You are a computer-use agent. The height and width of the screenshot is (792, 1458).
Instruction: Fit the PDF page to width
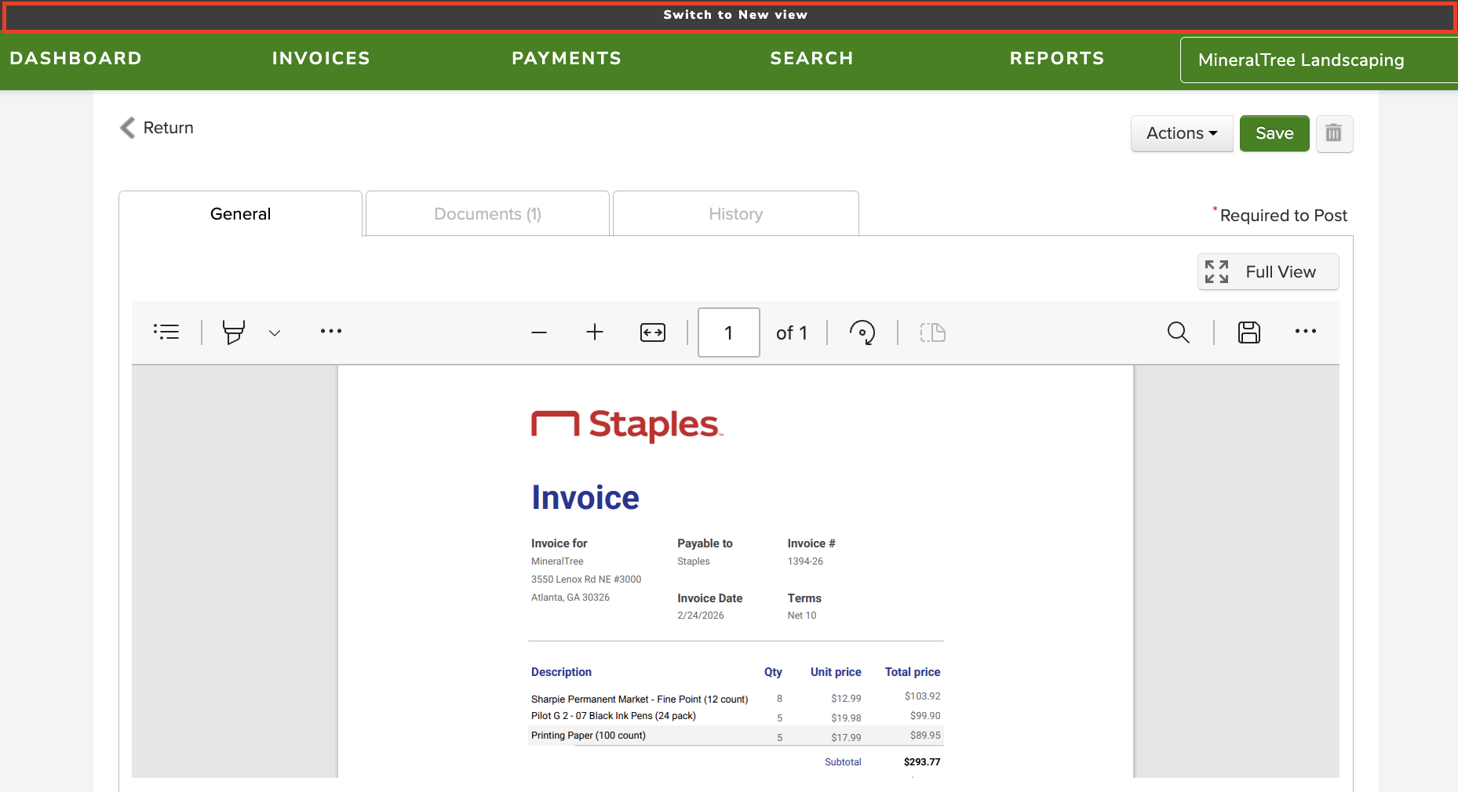653,332
